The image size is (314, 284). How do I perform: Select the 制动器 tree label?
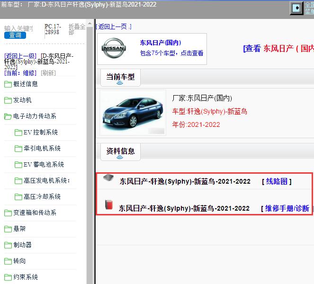(x=22, y=245)
